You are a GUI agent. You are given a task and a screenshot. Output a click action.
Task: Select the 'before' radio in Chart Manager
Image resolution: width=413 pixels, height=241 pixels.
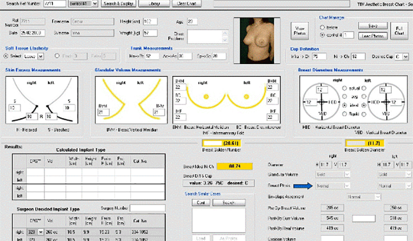click(x=323, y=26)
